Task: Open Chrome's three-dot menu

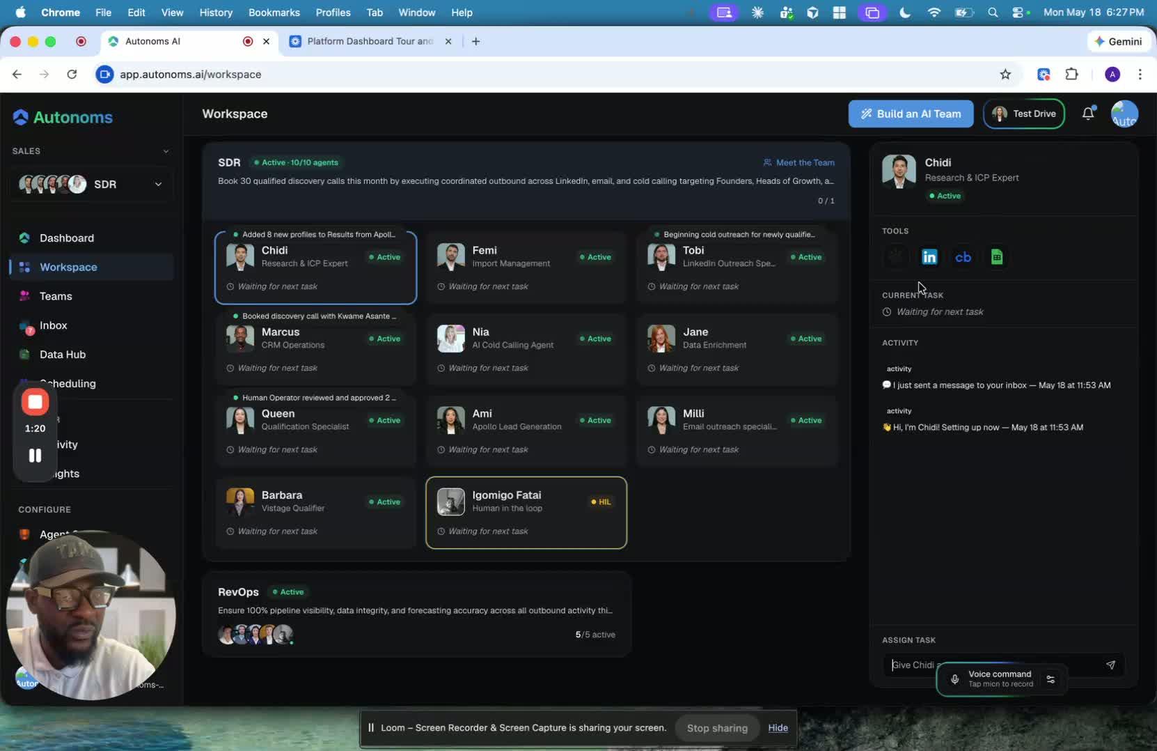Action: [x=1140, y=75]
